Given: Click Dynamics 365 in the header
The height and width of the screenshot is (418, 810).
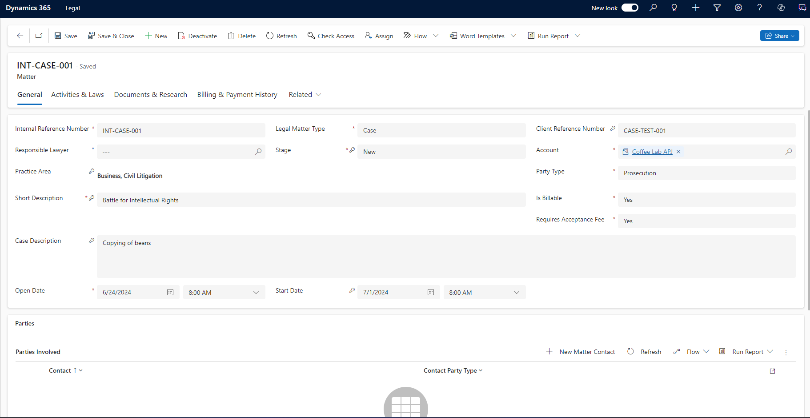Looking at the screenshot, I should 28,8.
